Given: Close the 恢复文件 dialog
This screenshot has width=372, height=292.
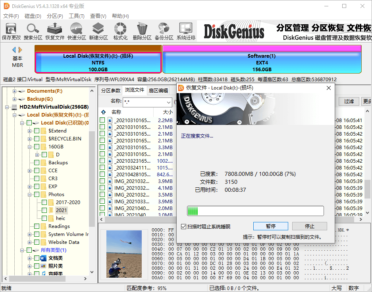Looking at the screenshot, I should (329, 88).
